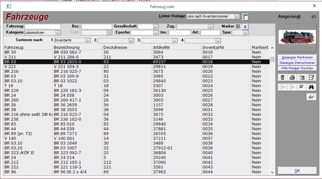Click the binoculars search icon
Image resolution: width=322 pixels, height=179 pixels.
click(311, 87)
